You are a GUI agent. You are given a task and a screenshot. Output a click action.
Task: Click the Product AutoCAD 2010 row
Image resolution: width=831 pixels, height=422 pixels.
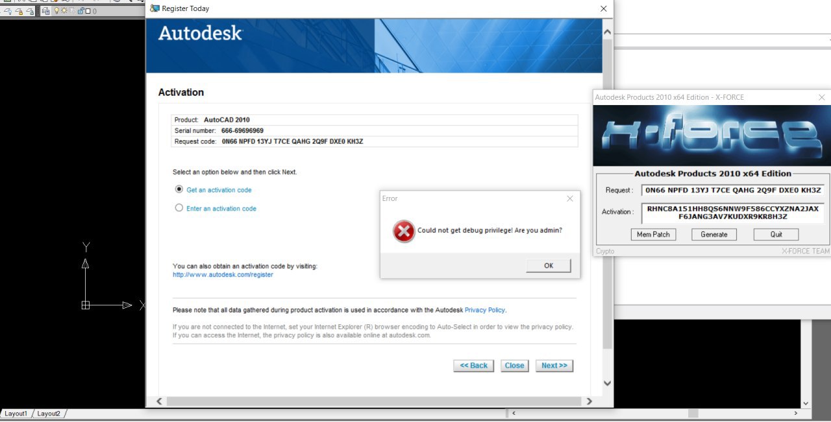(375, 120)
